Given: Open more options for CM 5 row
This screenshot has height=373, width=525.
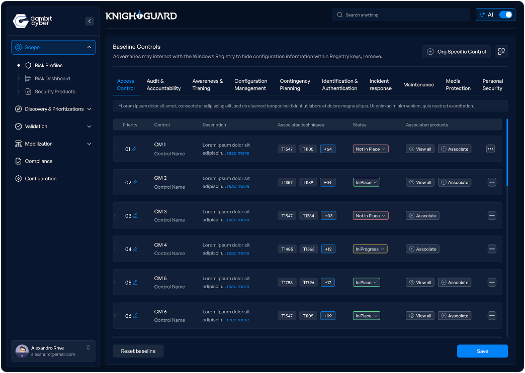Looking at the screenshot, I should click(x=492, y=283).
